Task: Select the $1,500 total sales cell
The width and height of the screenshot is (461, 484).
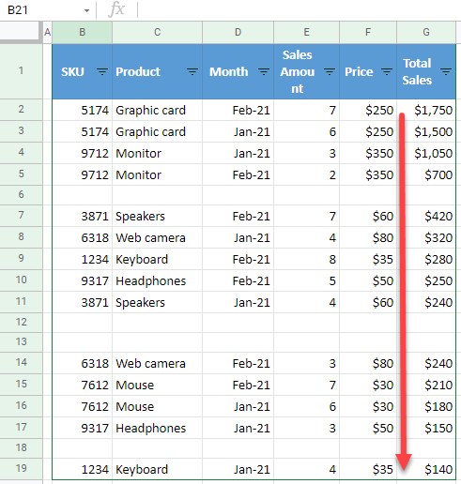Action: coord(426,131)
